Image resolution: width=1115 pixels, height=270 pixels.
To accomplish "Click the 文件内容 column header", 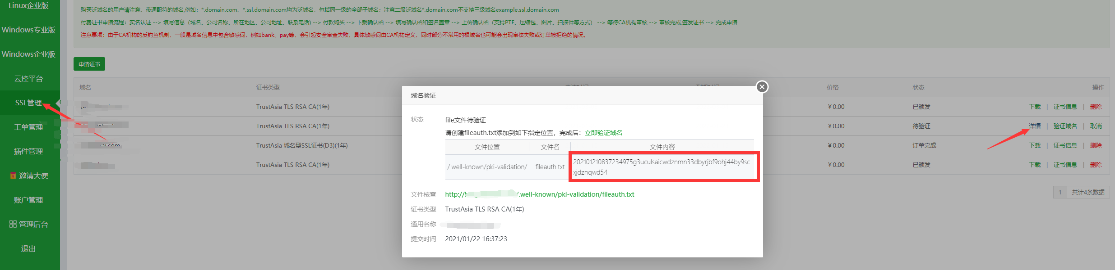I will [662, 147].
